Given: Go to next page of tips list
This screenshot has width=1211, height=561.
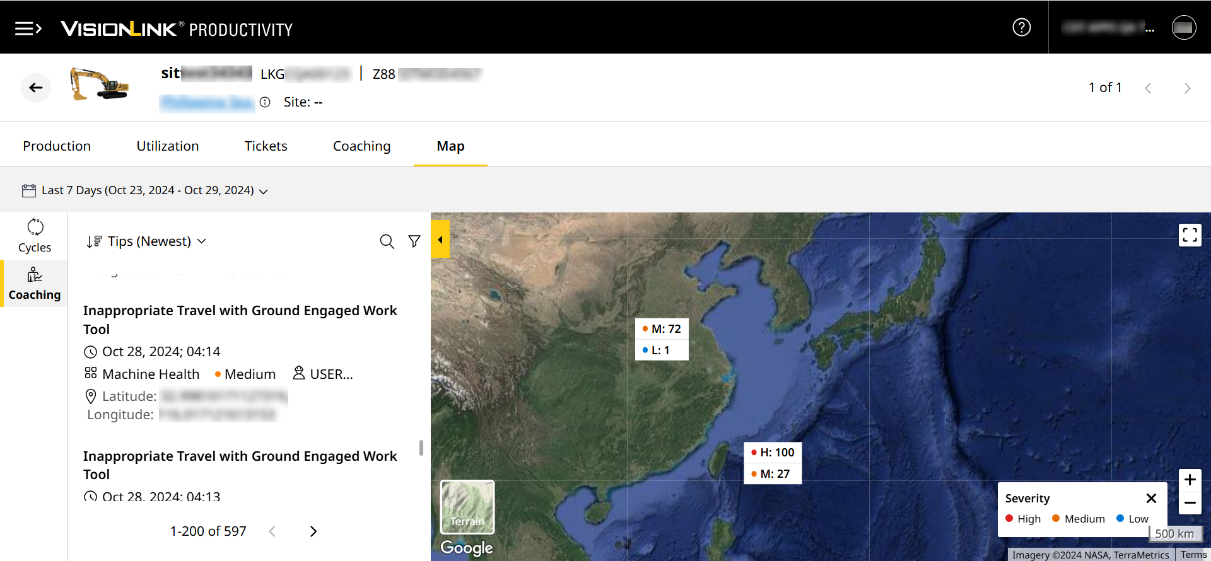Looking at the screenshot, I should tap(313, 531).
